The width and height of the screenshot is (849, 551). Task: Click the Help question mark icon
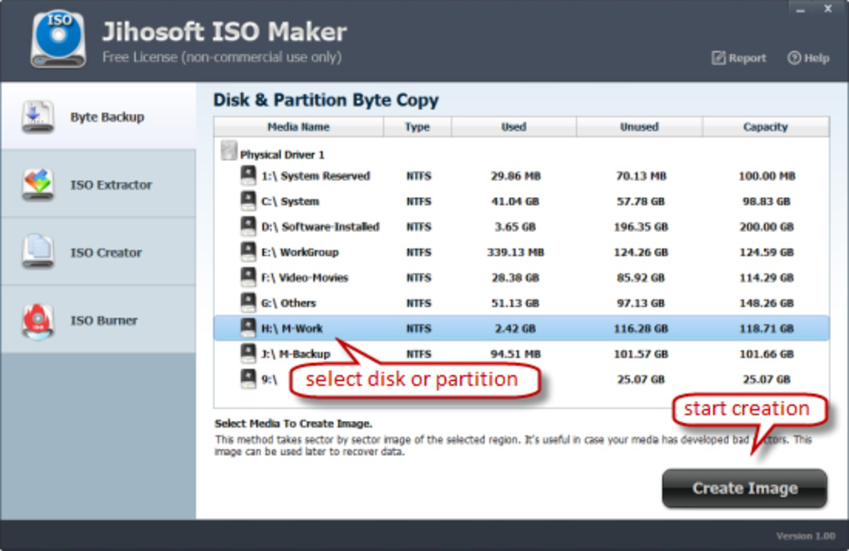tap(794, 58)
